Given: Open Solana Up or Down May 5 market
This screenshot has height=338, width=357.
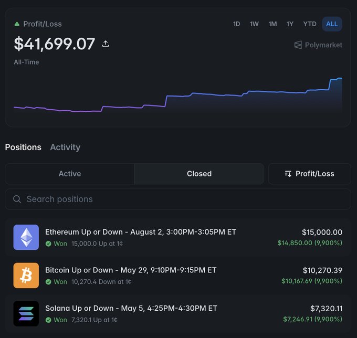Looking at the screenshot, I should [131, 308].
